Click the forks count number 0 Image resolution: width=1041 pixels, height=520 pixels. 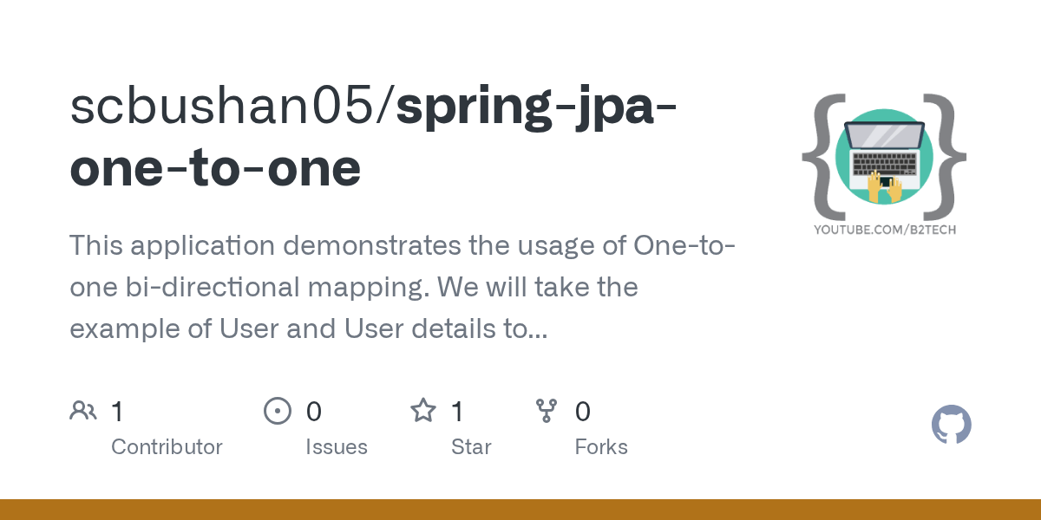583,411
